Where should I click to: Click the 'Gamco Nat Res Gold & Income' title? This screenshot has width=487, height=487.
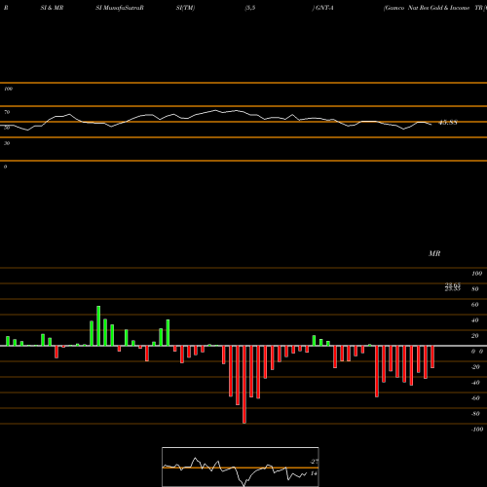click(x=427, y=8)
